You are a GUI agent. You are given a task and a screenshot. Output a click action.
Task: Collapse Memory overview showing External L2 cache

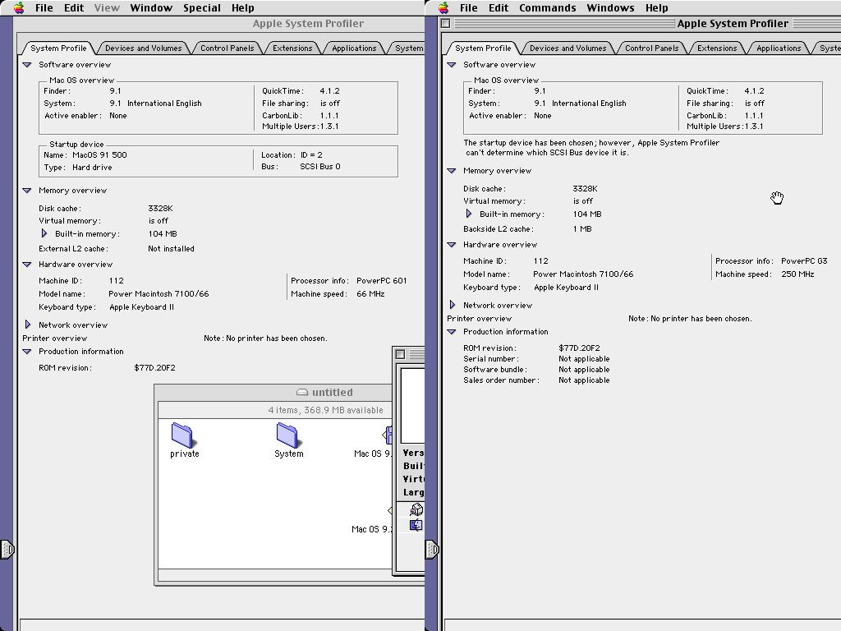27,191
